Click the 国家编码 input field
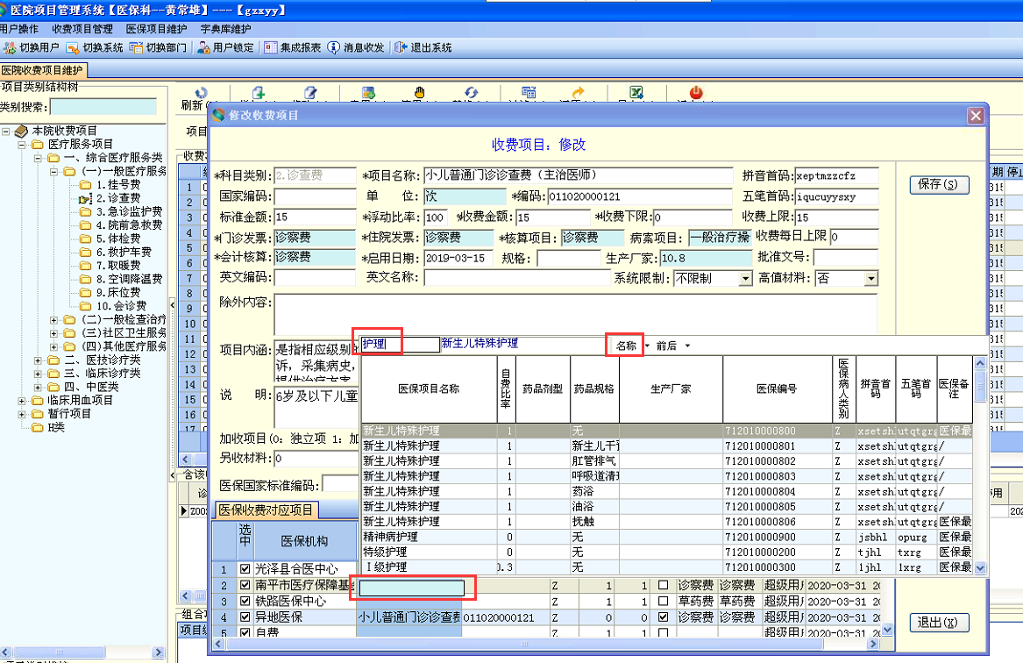The width and height of the screenshot is (1023, 663). 315,196
